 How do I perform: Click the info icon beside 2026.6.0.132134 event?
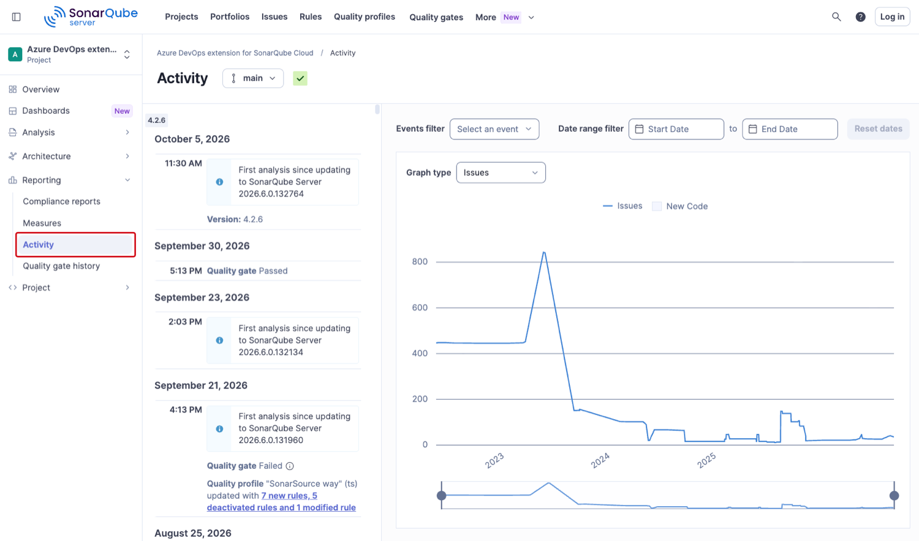click(219, 340)
